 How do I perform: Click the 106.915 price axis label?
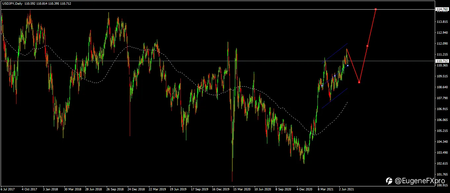[442, 109]
